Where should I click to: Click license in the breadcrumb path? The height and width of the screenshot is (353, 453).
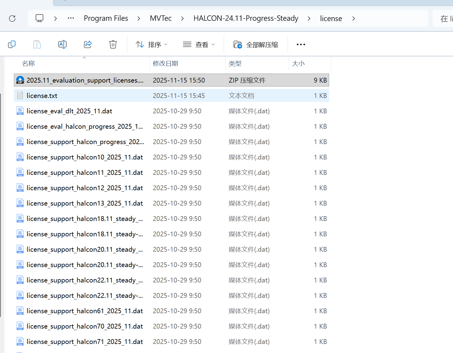point(331,18)
